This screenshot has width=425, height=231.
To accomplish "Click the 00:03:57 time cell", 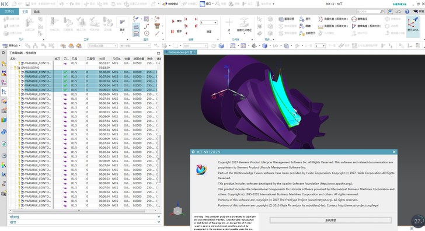I will pos(104,63).
